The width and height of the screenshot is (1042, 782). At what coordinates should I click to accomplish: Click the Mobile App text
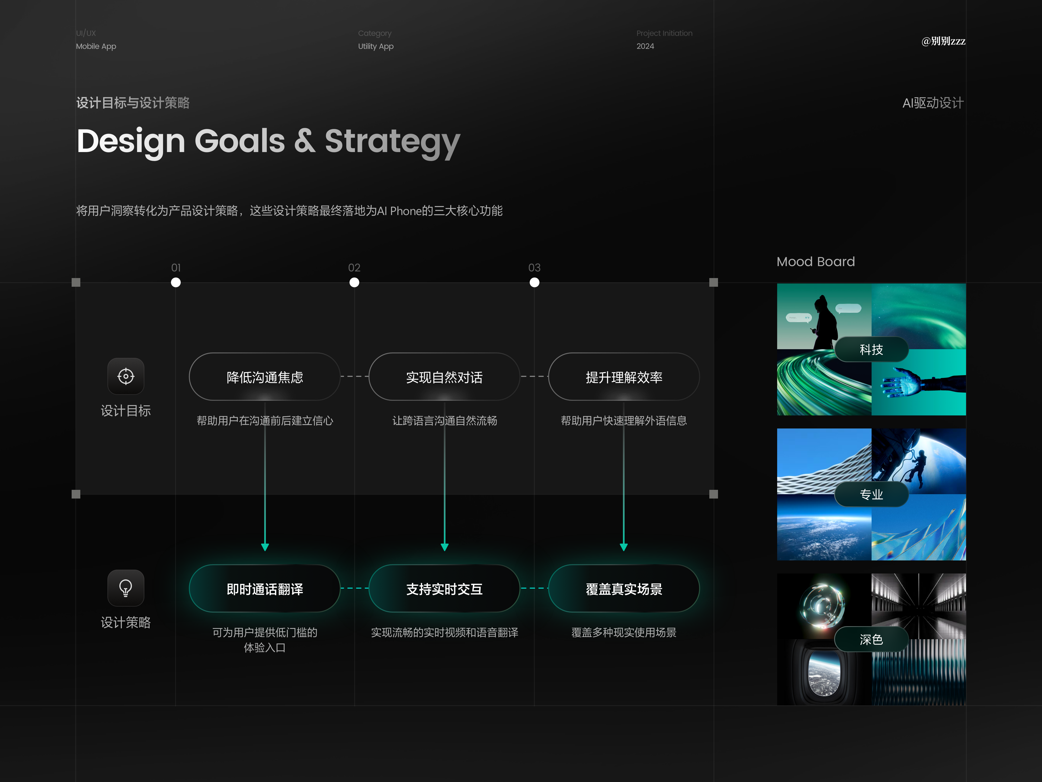click(96, 46)
